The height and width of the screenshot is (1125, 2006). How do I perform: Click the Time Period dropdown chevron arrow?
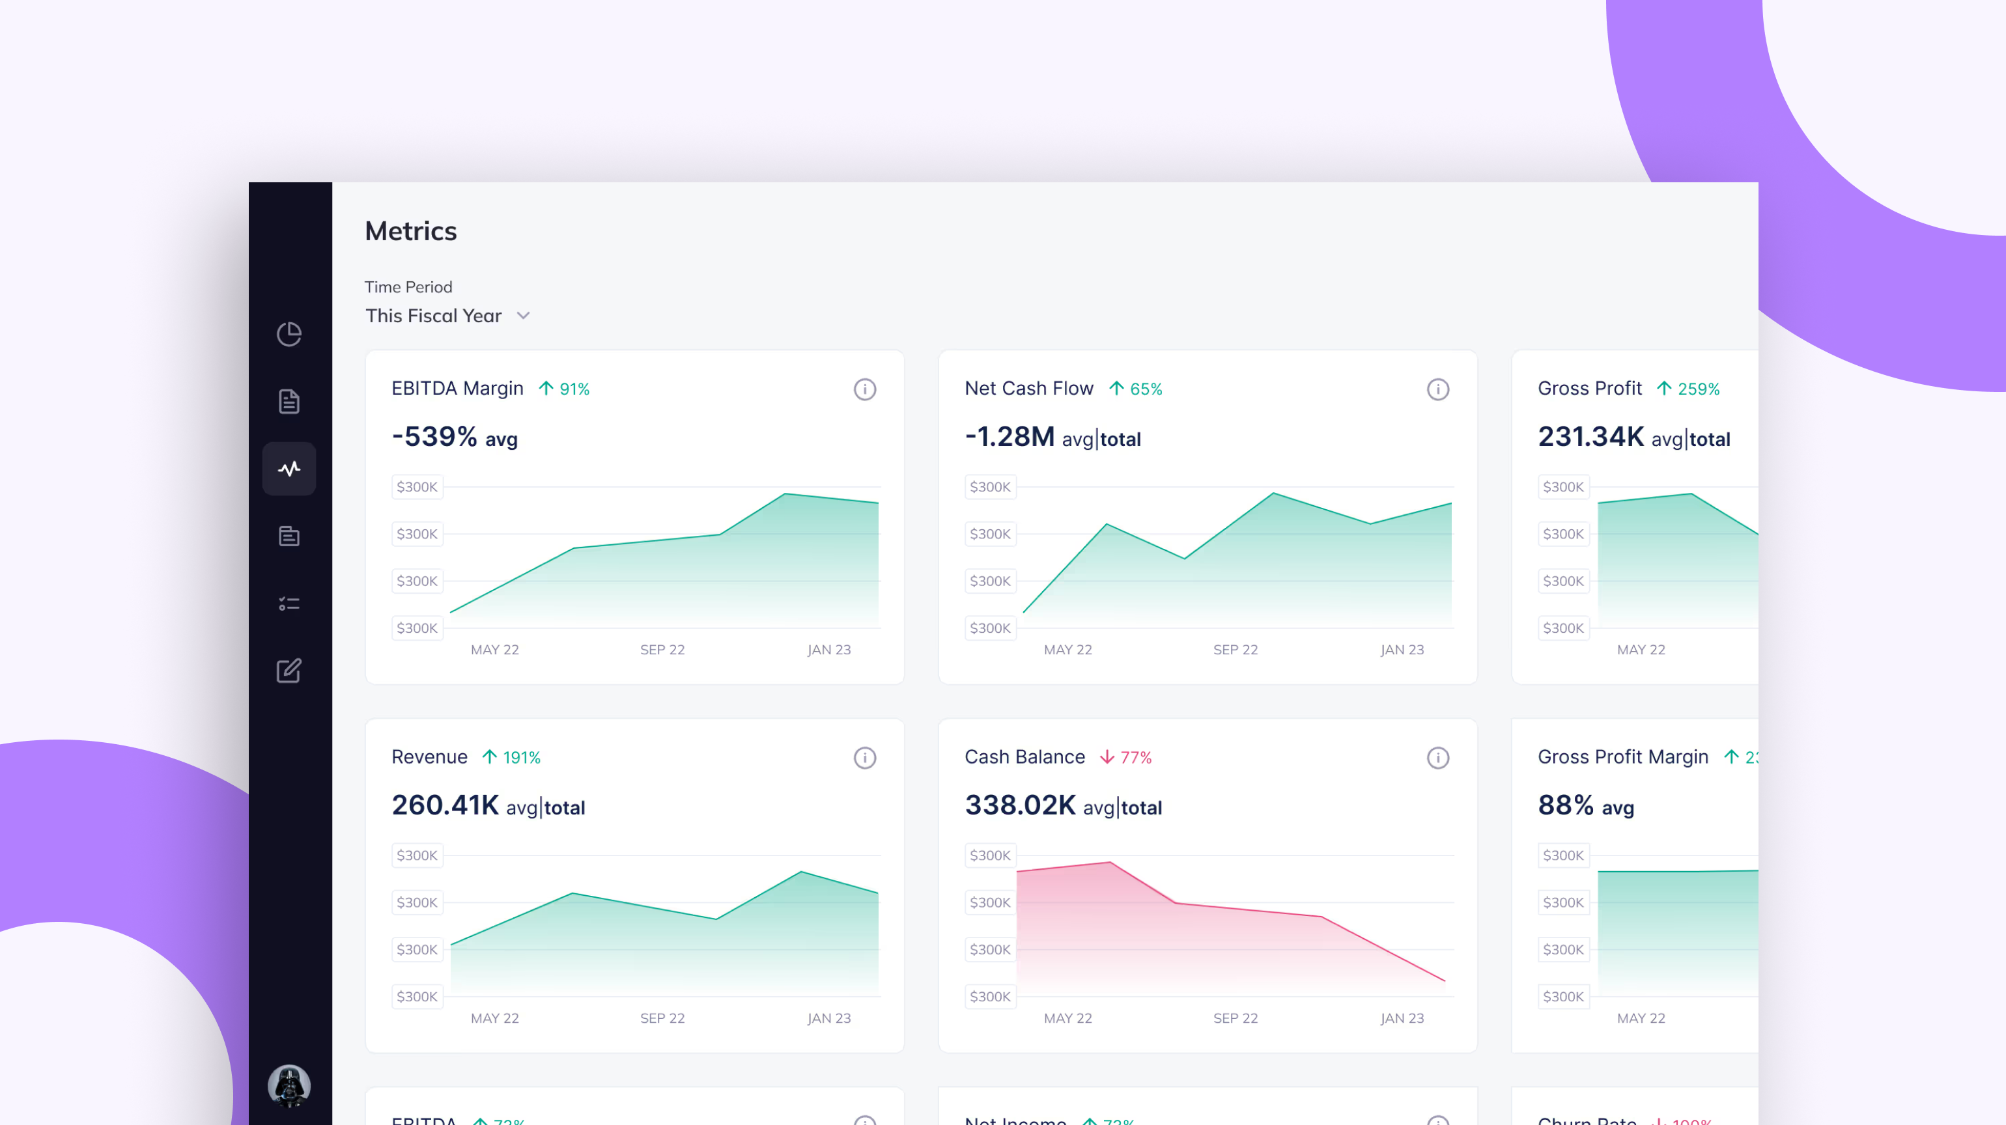tap(523, 315)
